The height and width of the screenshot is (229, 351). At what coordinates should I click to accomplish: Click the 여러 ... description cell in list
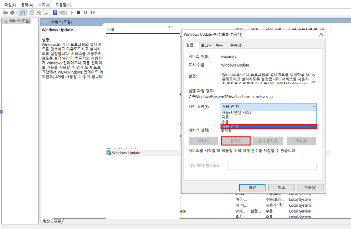click(241, 199)
